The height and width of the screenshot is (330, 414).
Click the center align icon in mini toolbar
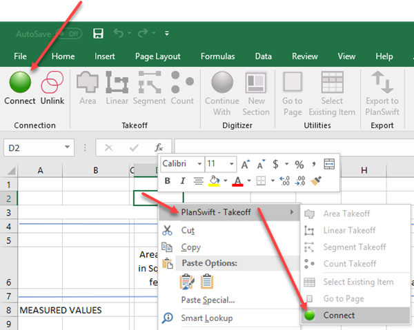click(x=198, y=181)
